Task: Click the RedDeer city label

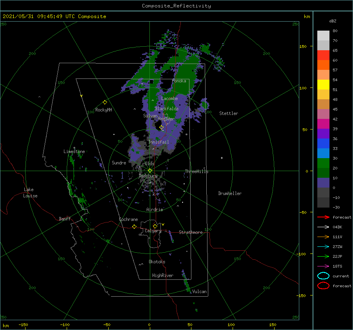Action: (x=166, y=119)
